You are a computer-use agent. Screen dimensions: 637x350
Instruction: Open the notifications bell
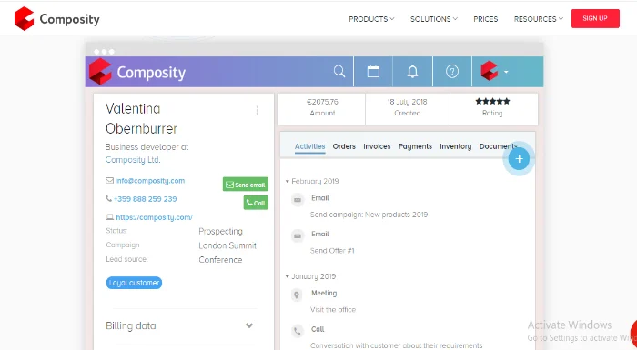click(412, 72)
